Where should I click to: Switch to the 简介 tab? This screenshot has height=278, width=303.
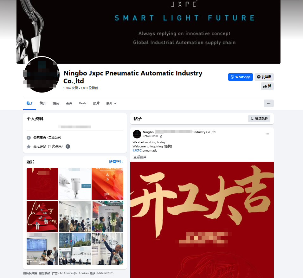pos(43,103)
